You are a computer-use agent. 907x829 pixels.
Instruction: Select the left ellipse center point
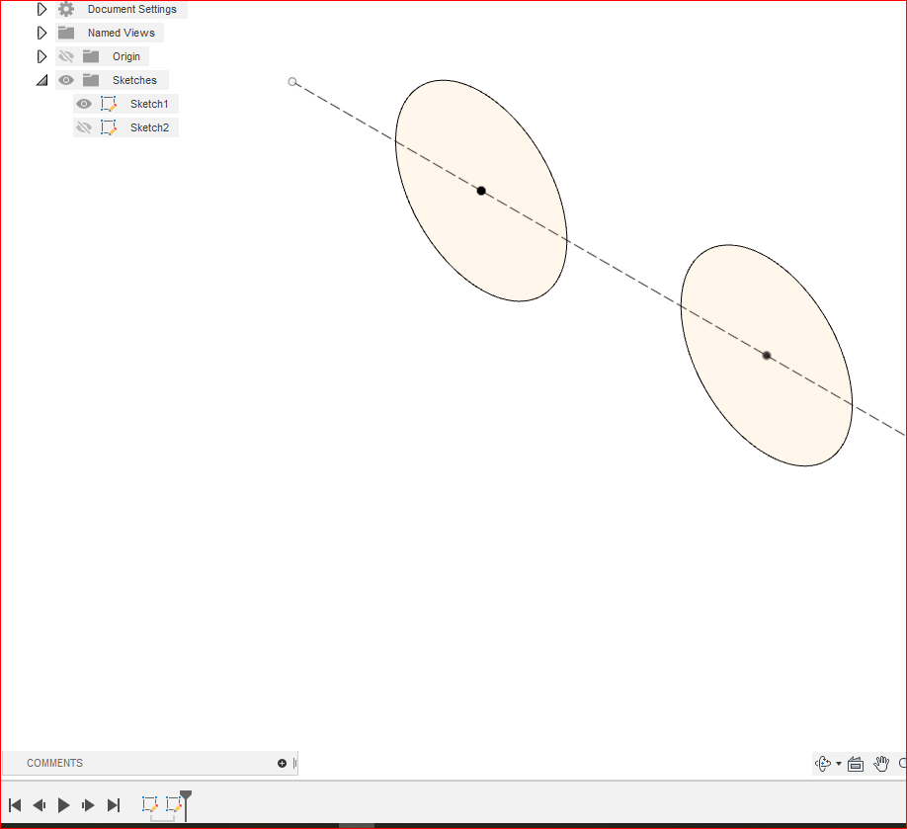(x=481, y=191)
